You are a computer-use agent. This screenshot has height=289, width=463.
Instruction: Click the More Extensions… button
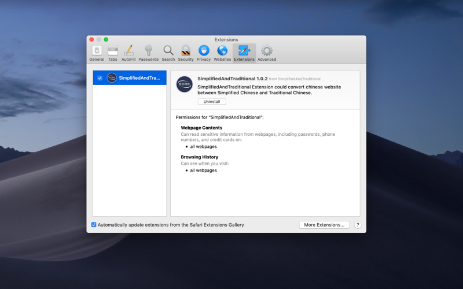pos(324,225)
